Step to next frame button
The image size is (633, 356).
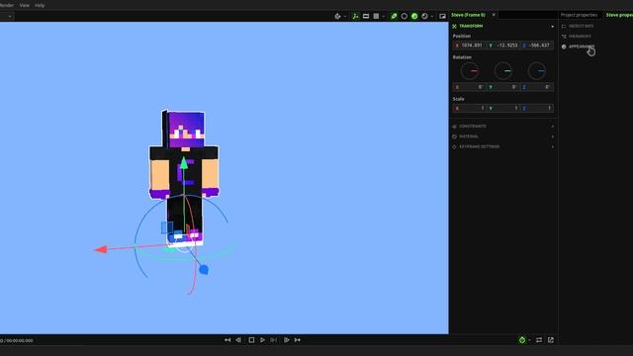coord(286,340)
